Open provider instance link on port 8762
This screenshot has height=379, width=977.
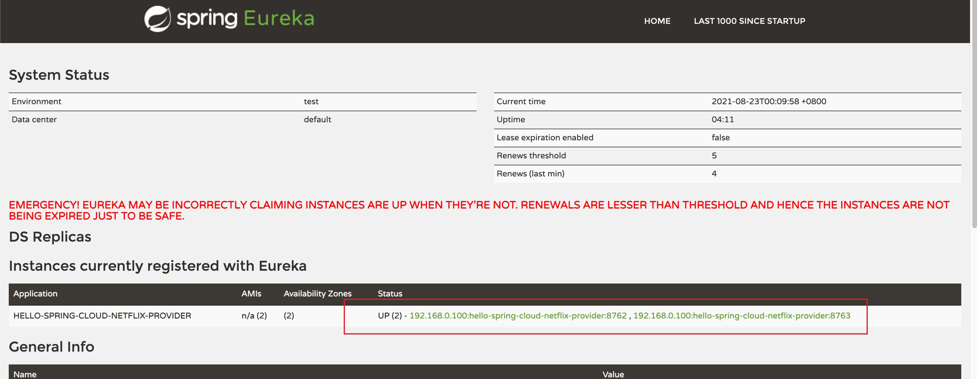(518, 316)
